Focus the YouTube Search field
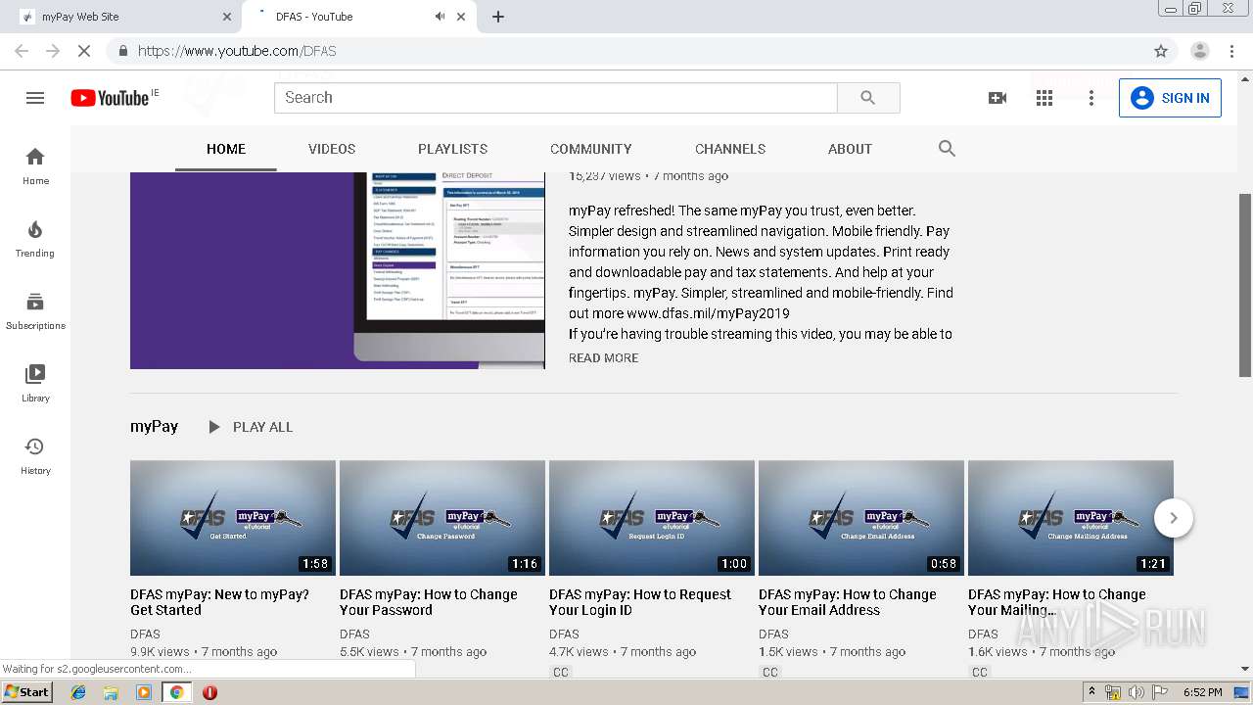The image size is (1253, 705). [556, 98]
